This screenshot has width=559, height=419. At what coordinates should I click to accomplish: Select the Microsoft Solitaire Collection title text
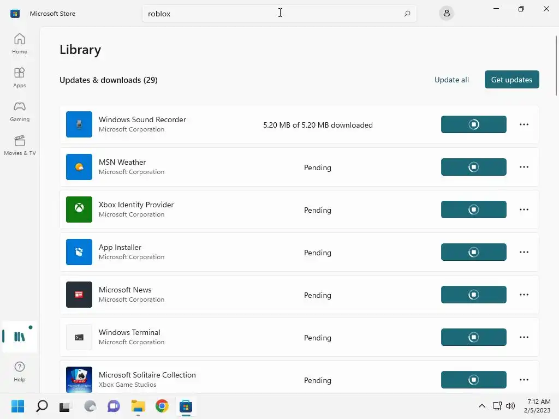tap(147, 375)
